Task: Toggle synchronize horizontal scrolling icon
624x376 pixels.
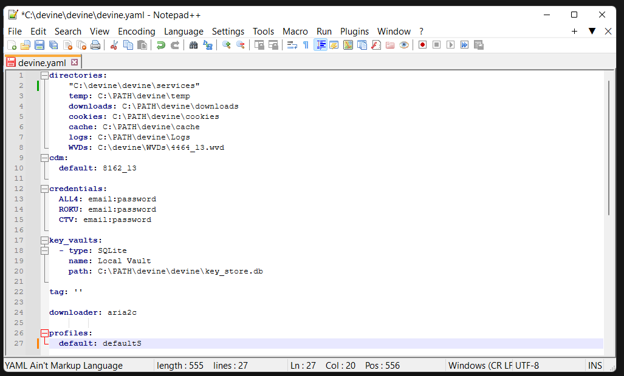Action: tap(273, 45)
